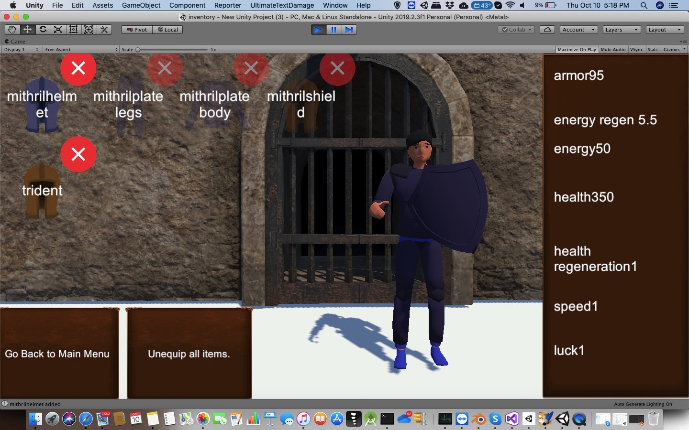Select the Scale tool
Screen dimensions: 689x430
click(58, 29)
